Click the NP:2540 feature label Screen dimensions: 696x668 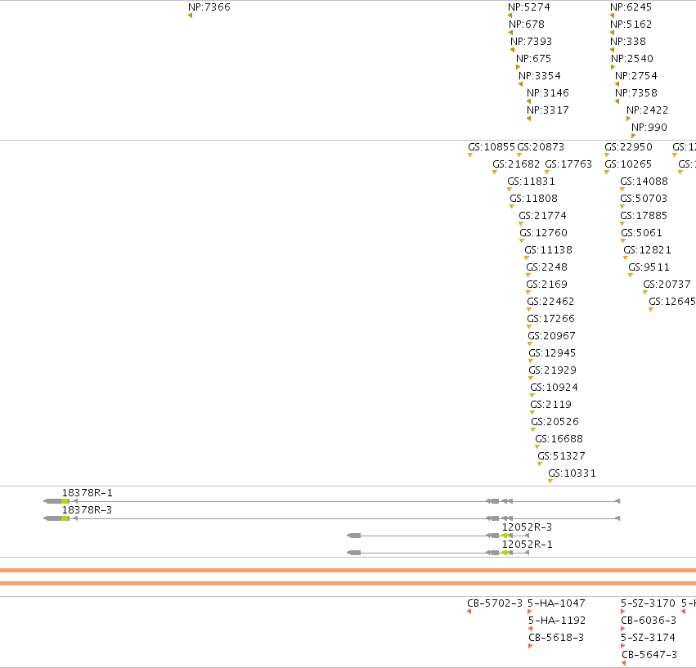coord(631,59)
